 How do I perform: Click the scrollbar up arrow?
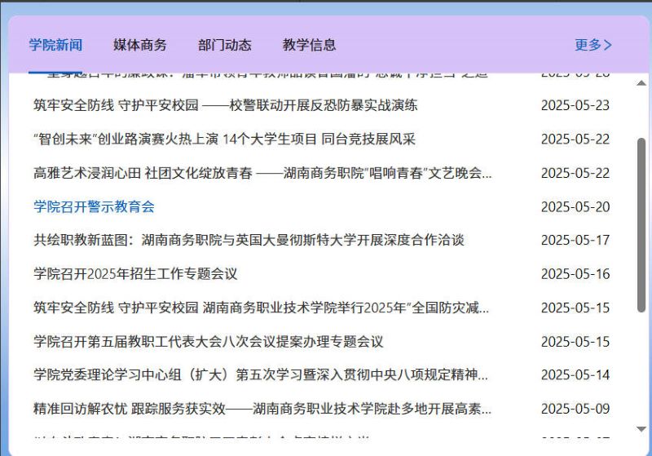coord(641,83)
